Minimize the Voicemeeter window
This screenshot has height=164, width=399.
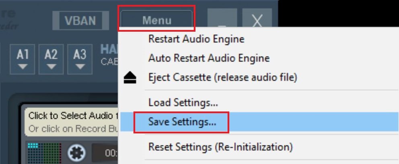(x=222, y=20)
